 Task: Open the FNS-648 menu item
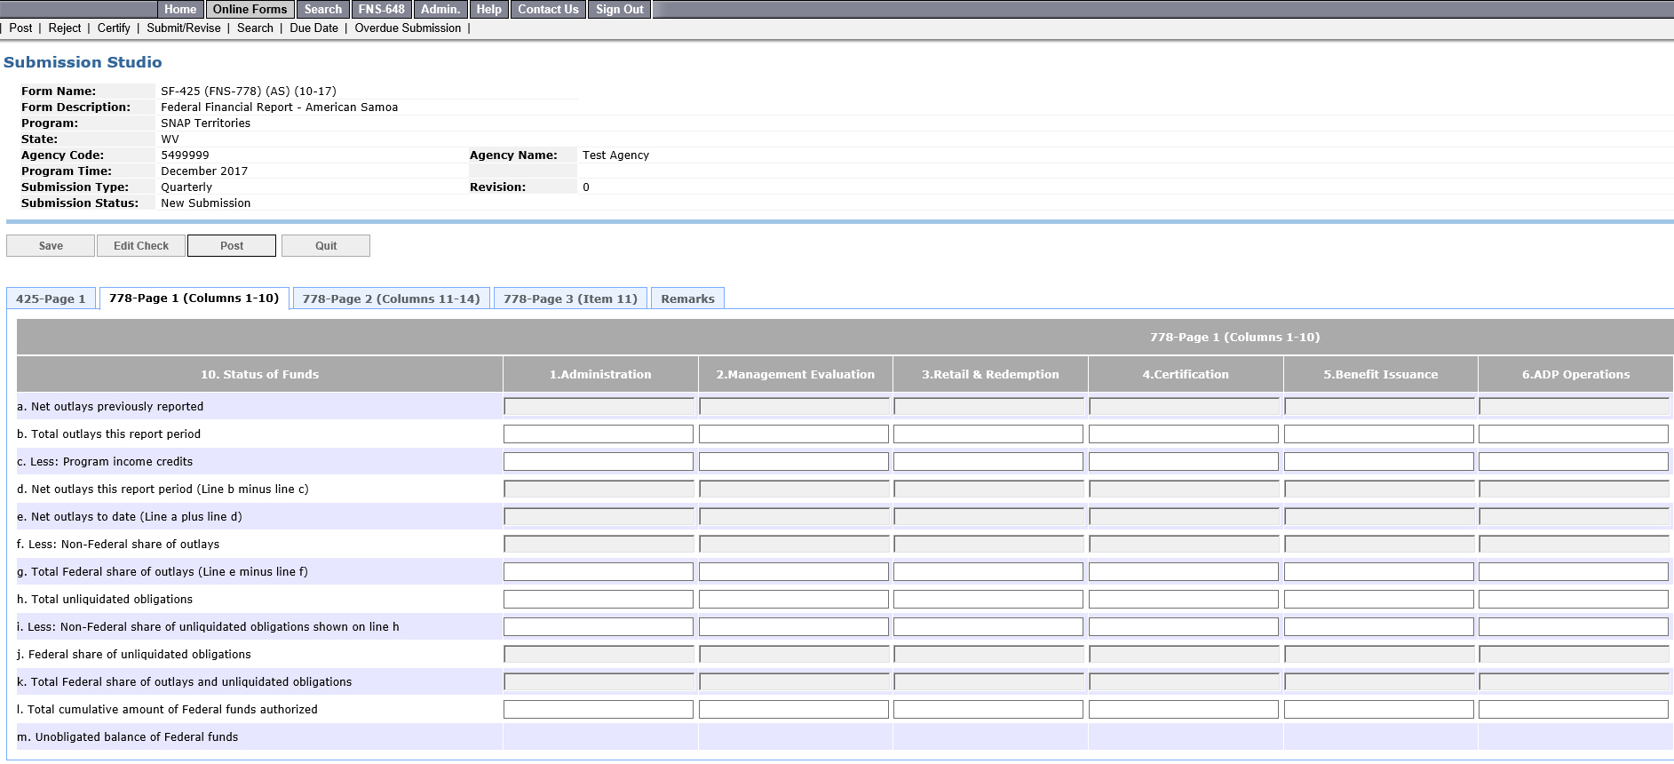point(381,9)
